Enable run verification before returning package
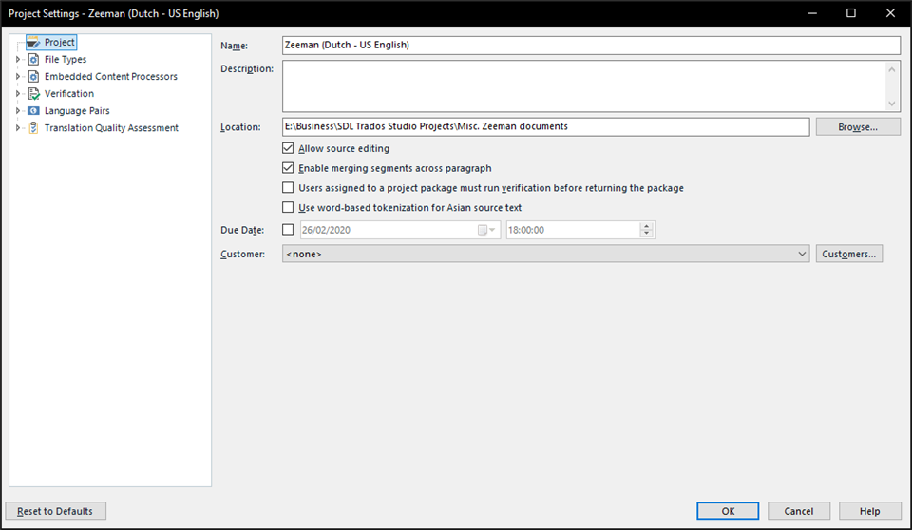This screenshot has height=530, width=912. tap(288, 188)
